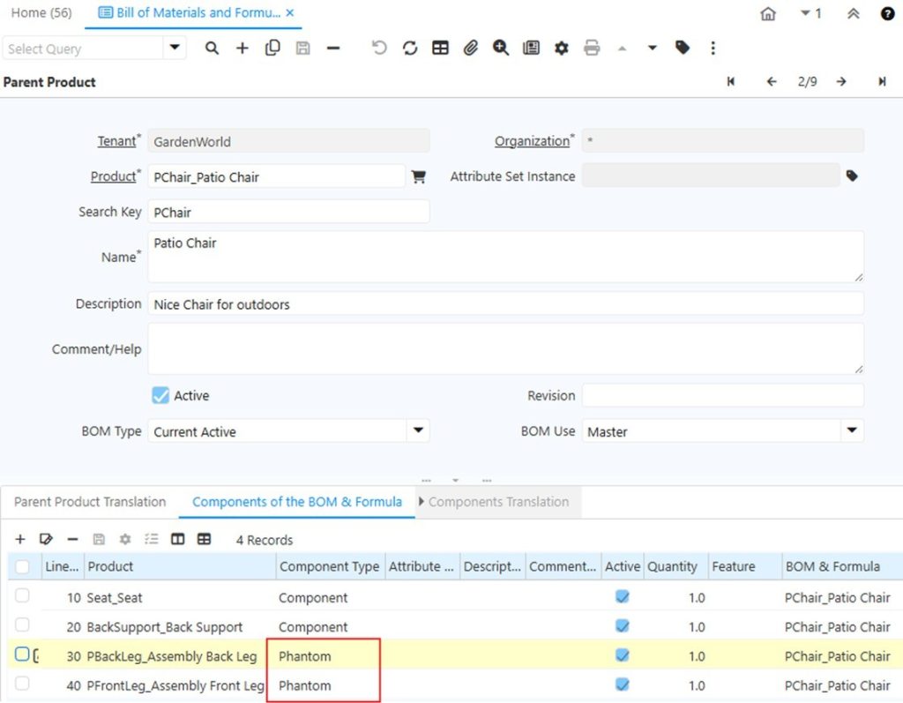The width and height of the screenshot is (903, 703).
Task: Switch to Parent Product Translation tab
Action: click(x=90, y=502)
